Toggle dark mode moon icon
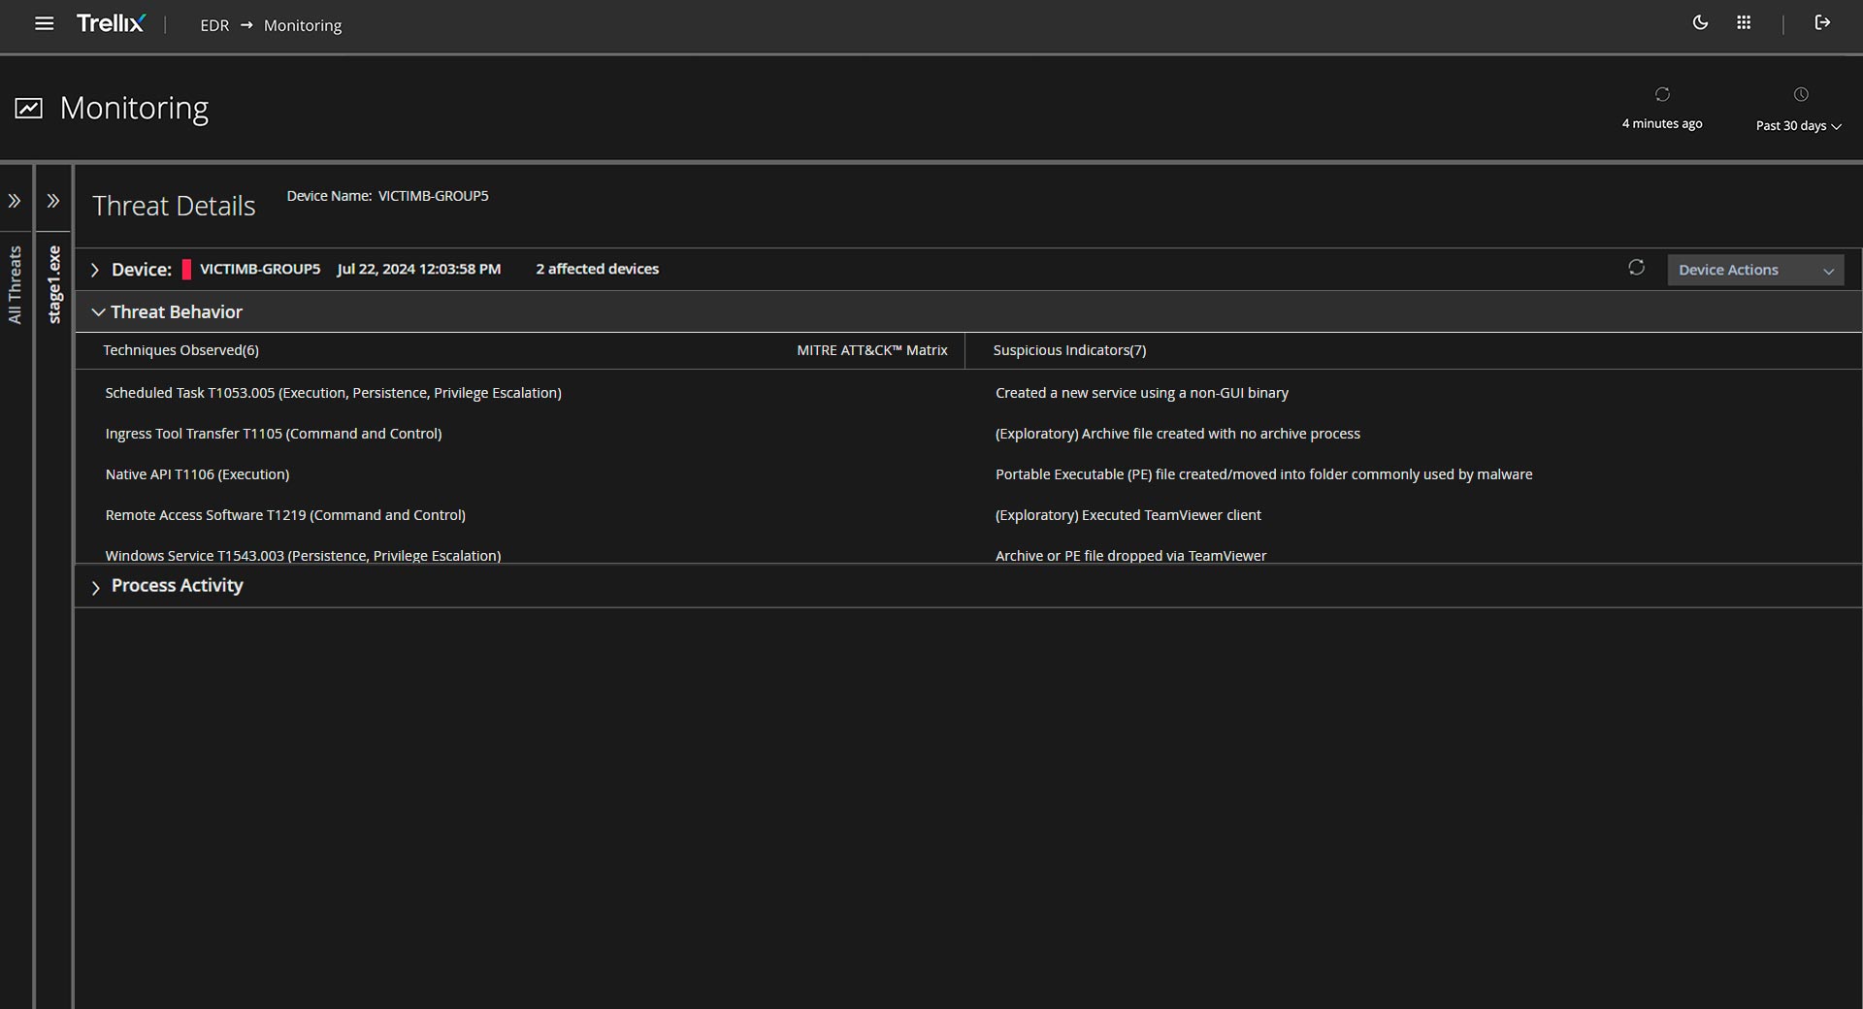Image resolution: width=1863 pixels, height=1009 pixels. (x=1700, y=23)
